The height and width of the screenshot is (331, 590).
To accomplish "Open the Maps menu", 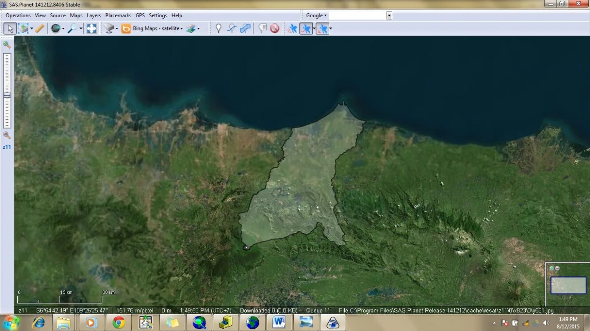I will (76, 15).
